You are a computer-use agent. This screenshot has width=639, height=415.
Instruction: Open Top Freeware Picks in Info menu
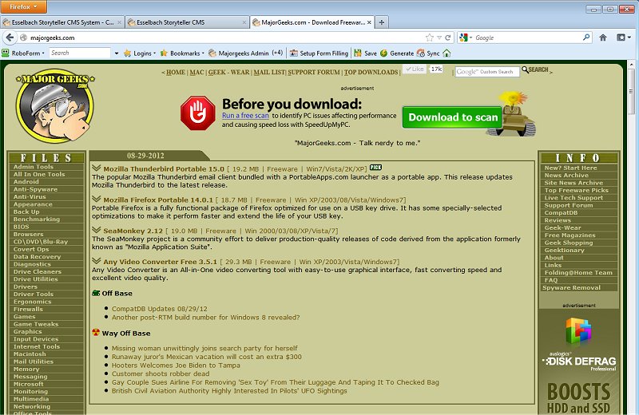click(x=576, y=190)
